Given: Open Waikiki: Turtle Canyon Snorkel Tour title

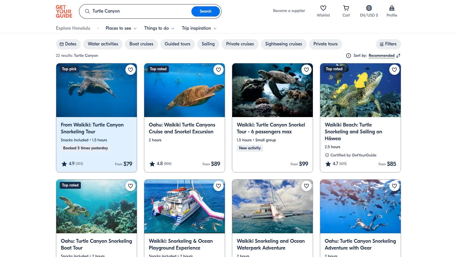Looking at the screenshot, I should (271, 128).
